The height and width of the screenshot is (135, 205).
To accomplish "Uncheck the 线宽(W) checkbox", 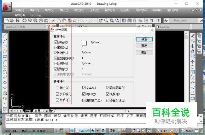I will point(56,63).
